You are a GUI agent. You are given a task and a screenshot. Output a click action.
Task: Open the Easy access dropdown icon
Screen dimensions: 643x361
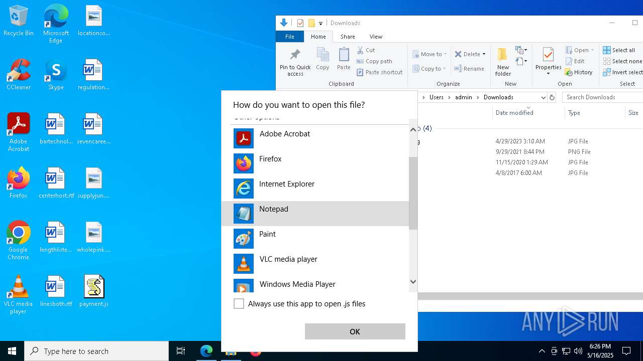(x=521, y=61)
